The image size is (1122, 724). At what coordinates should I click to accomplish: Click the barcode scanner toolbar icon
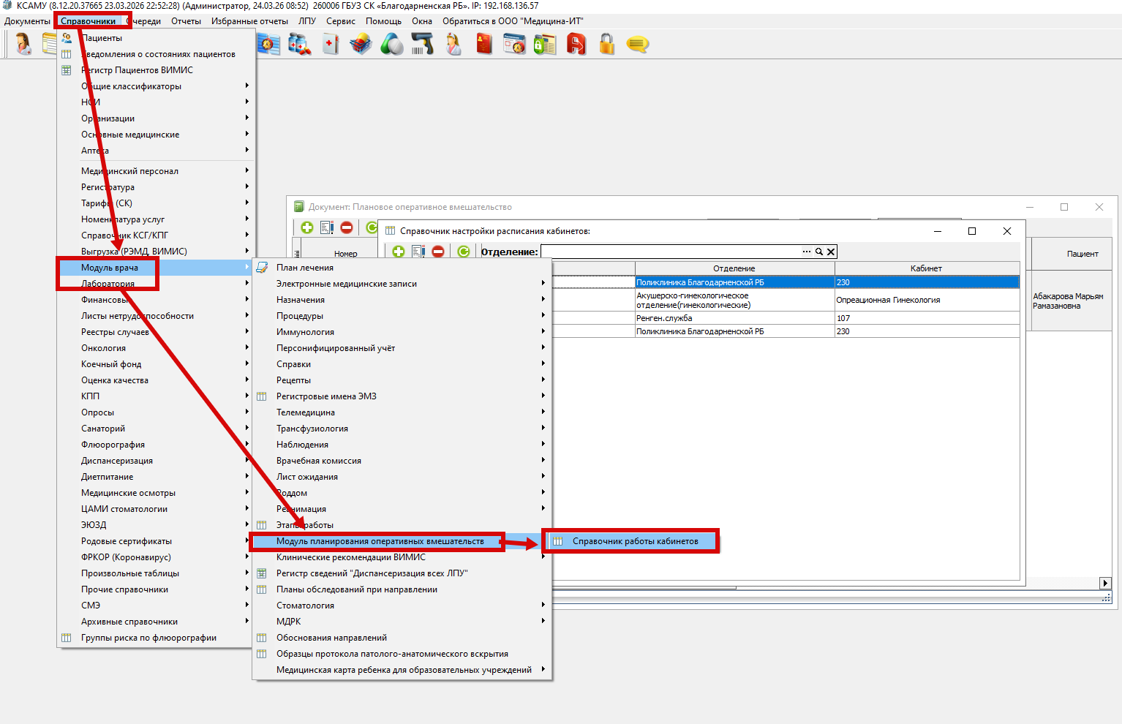[422, 45]
